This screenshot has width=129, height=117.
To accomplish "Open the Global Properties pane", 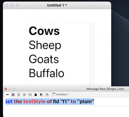I will click(19, 95).
